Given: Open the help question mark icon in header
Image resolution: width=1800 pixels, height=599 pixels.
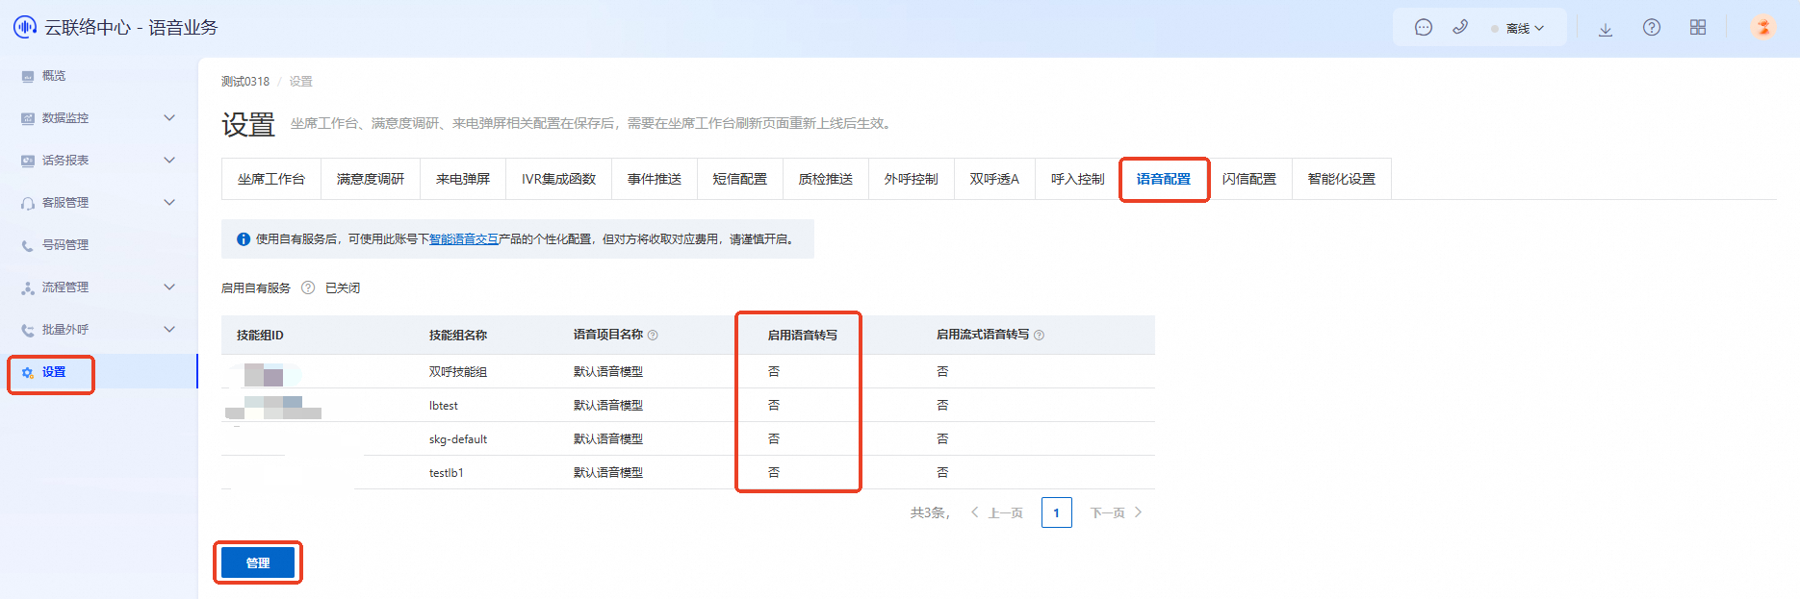Looking at the screenshot, I should coord(1652,28).
